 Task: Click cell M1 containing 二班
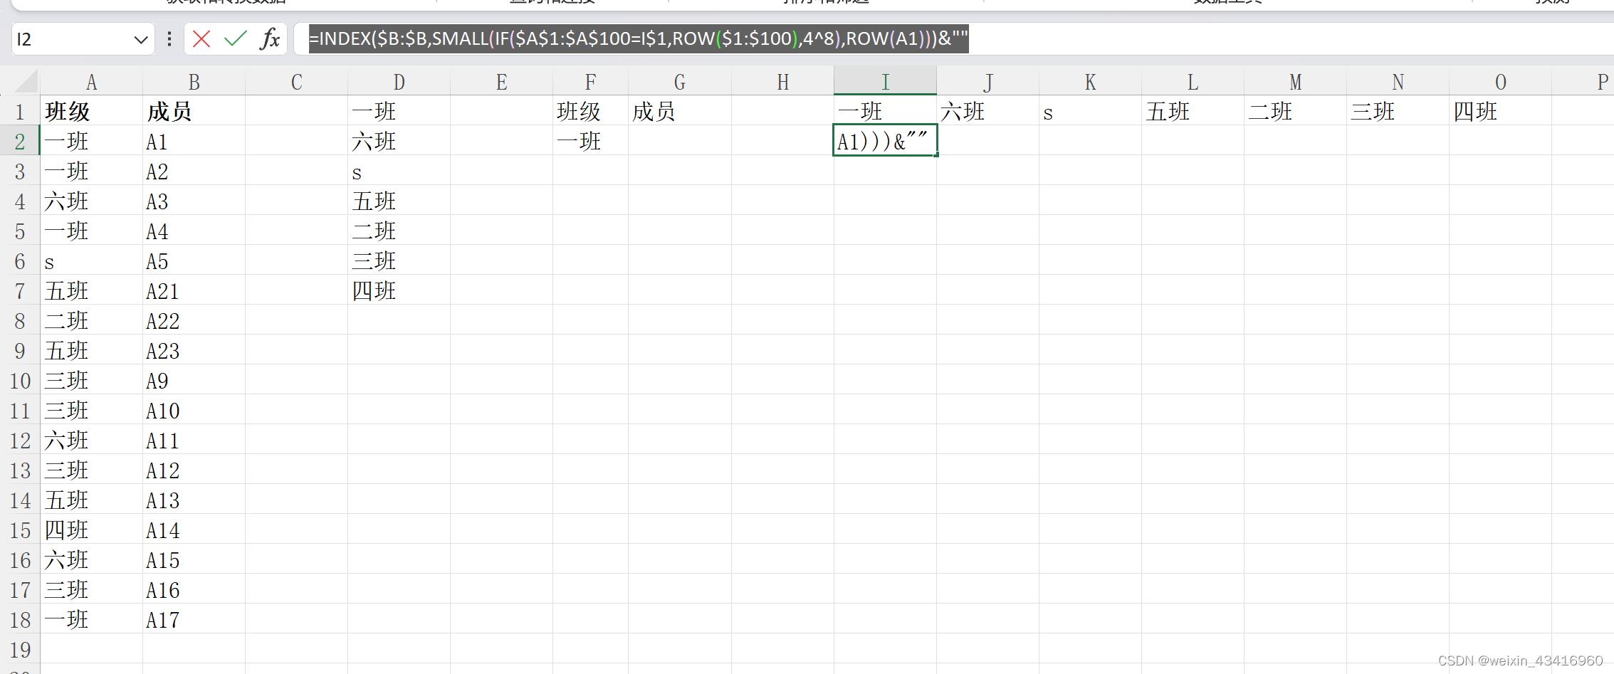coord(1295,111)
